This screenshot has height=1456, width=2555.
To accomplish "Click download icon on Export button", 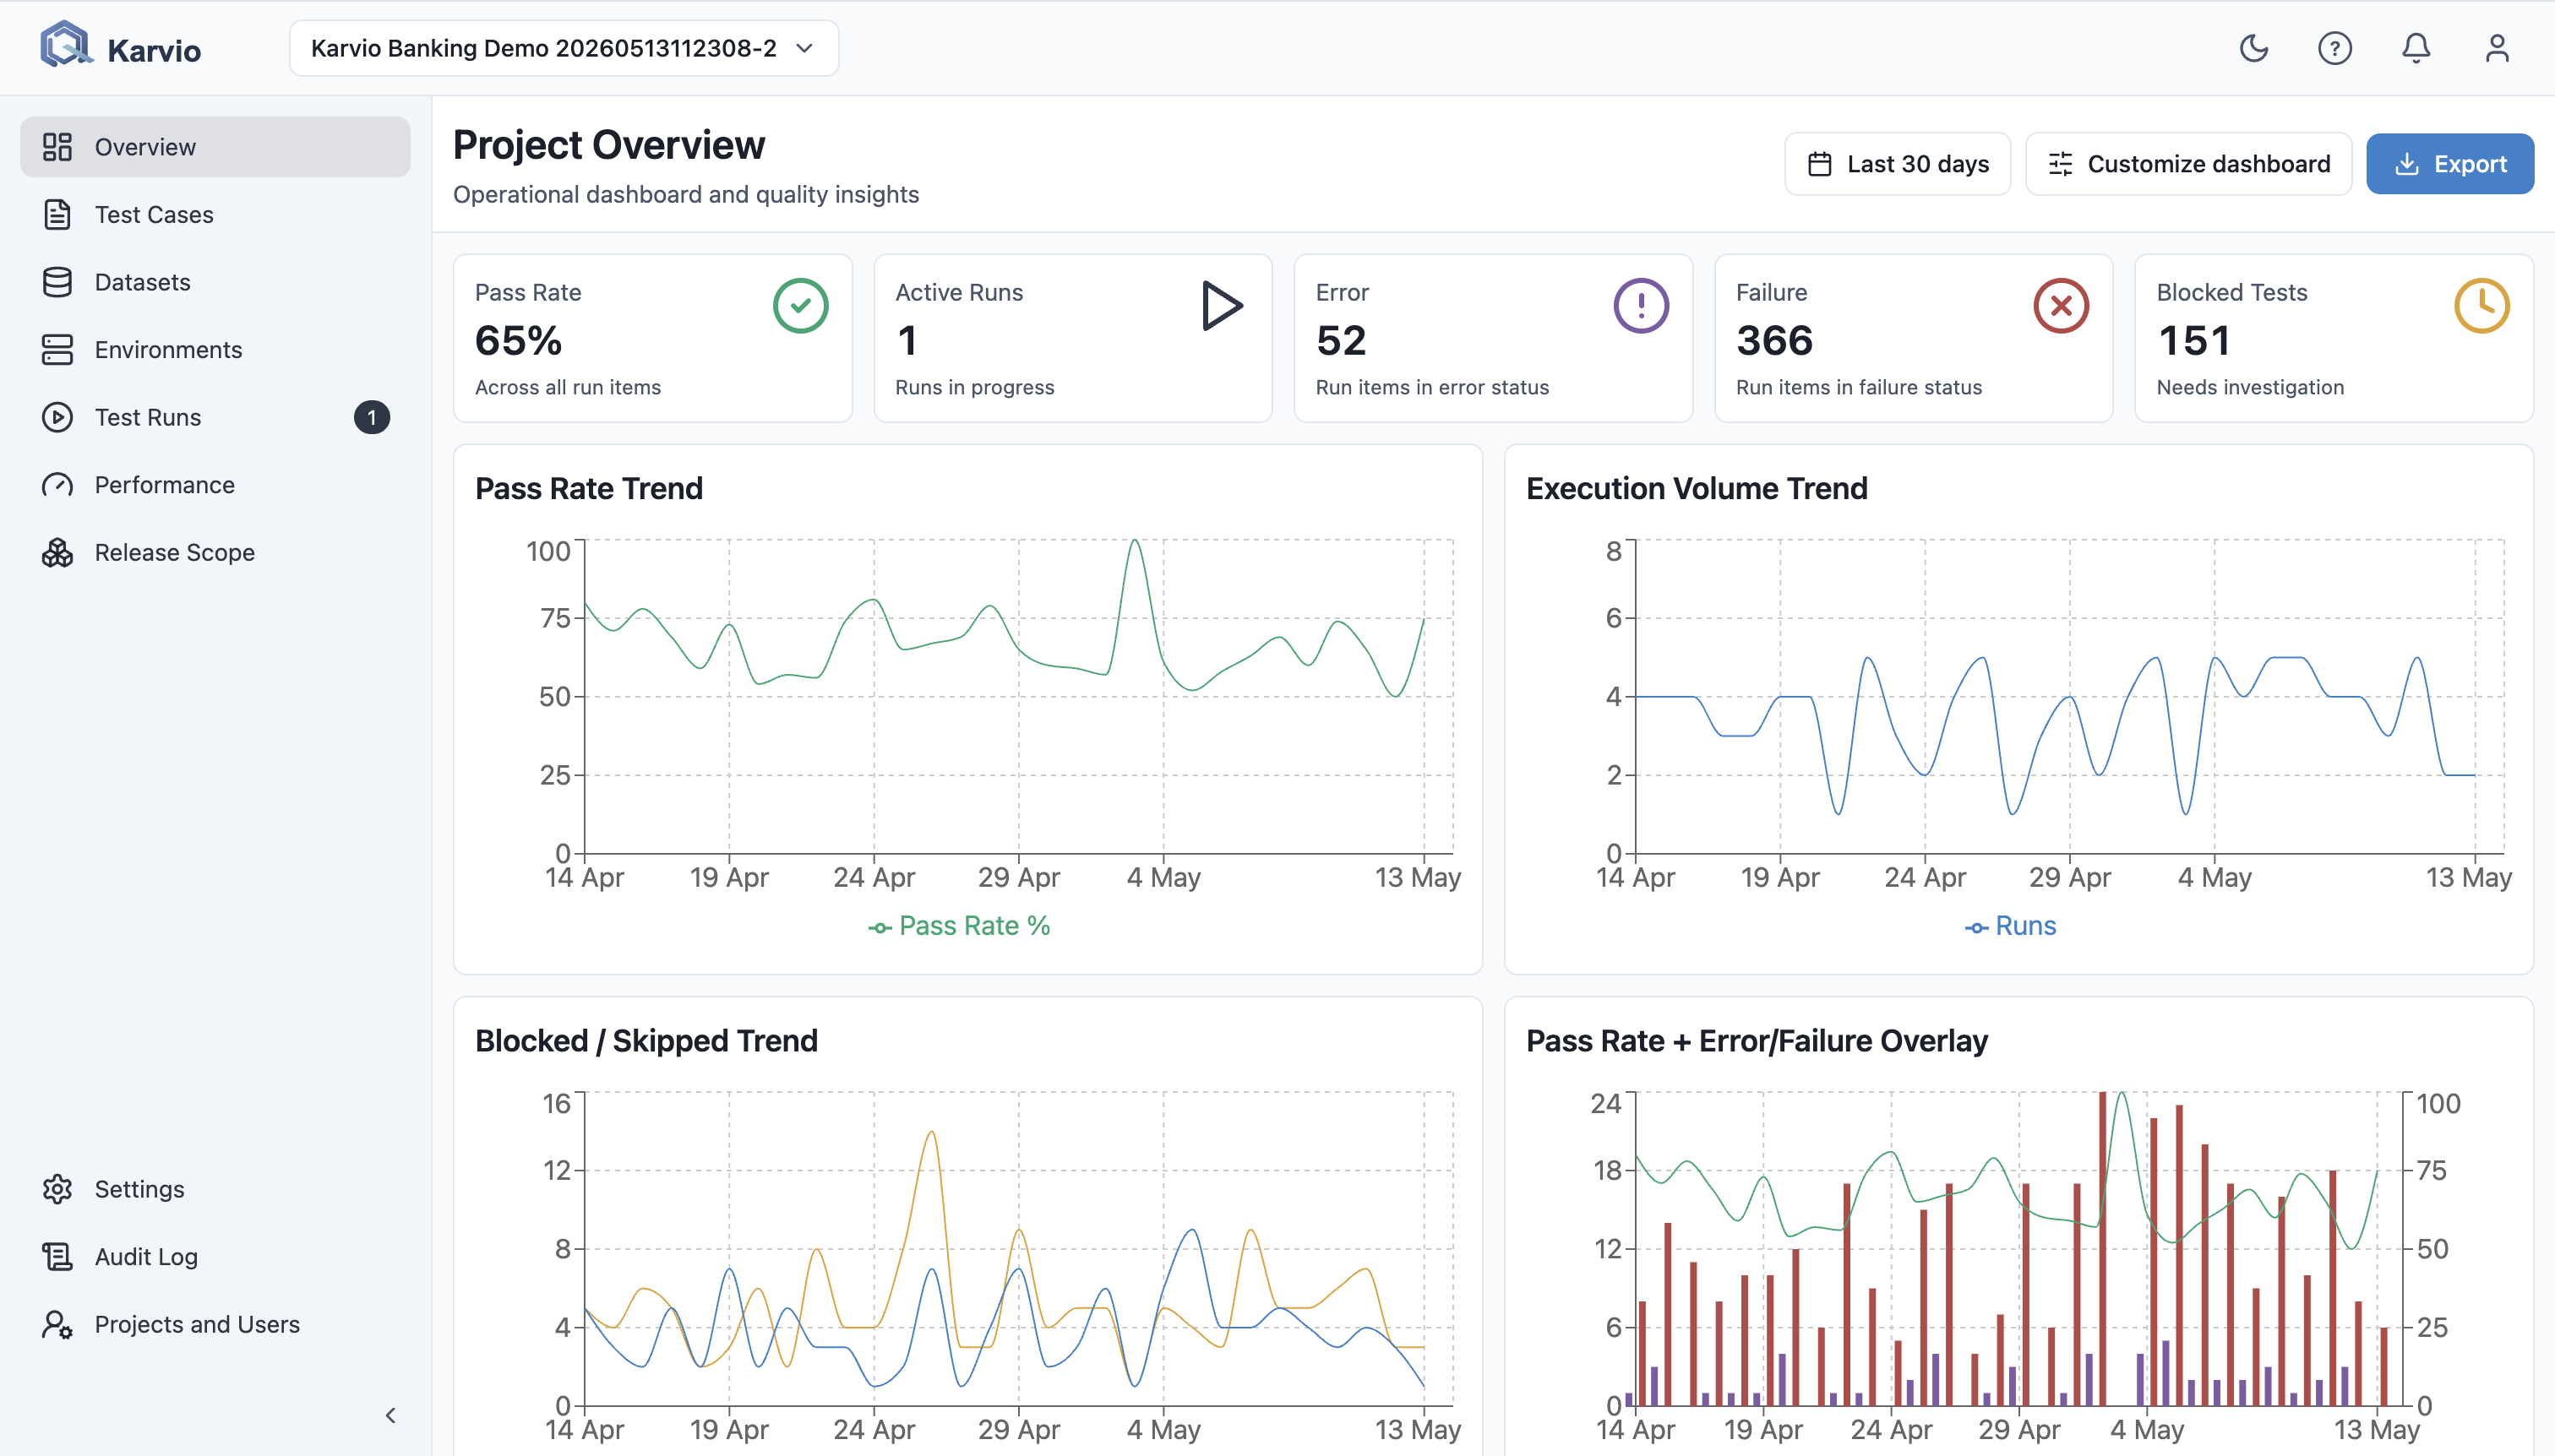I will 2407,164.
